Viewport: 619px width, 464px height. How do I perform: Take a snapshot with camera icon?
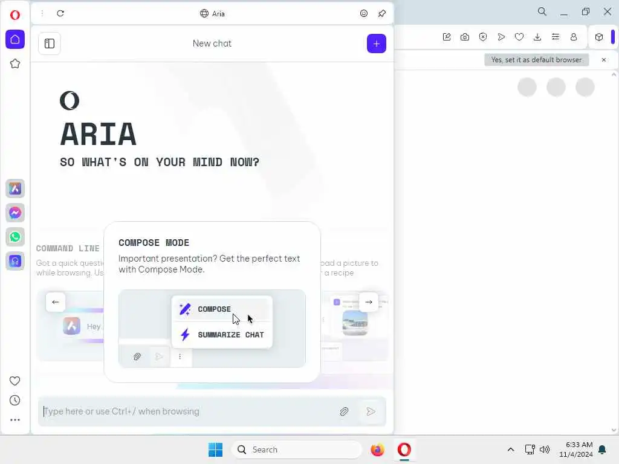pyautogui.click(x=465, y=37)
